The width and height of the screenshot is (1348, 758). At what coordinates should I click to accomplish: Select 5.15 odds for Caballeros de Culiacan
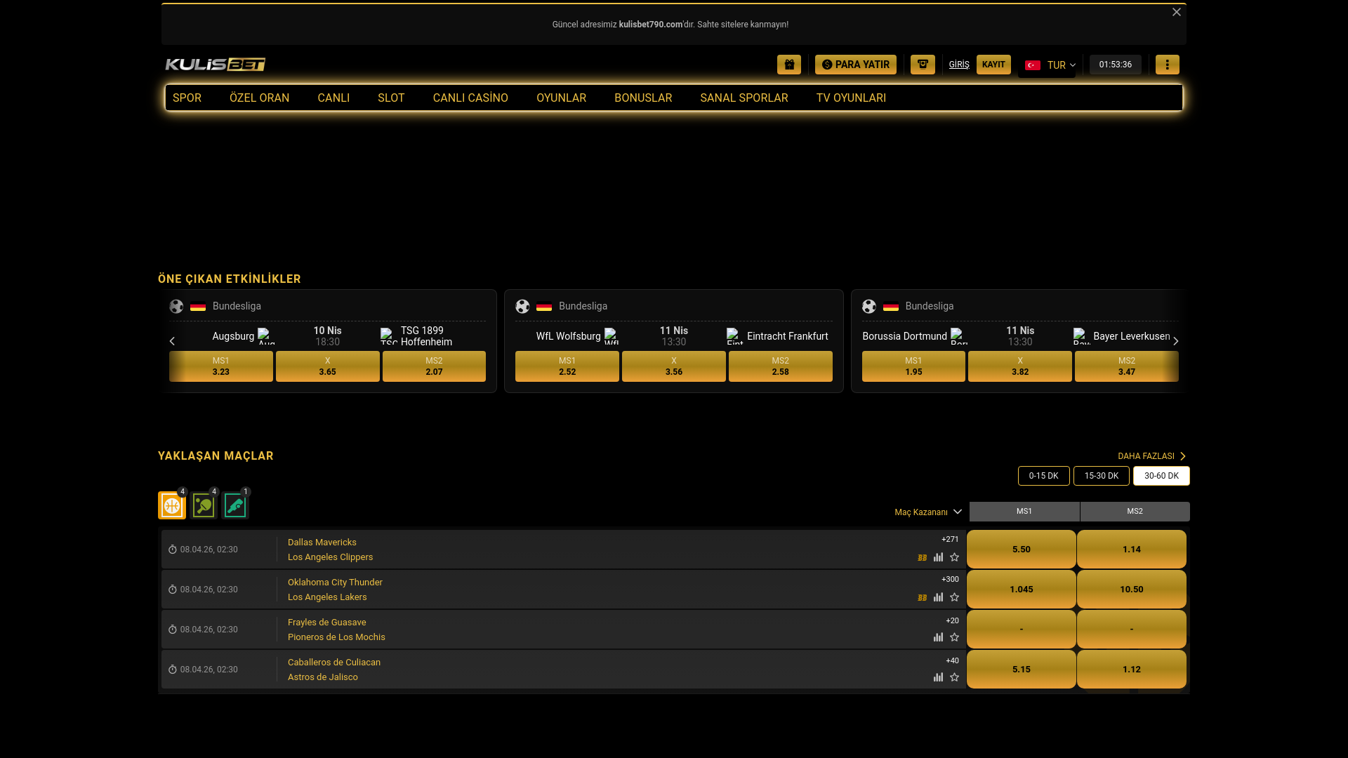1022,670
